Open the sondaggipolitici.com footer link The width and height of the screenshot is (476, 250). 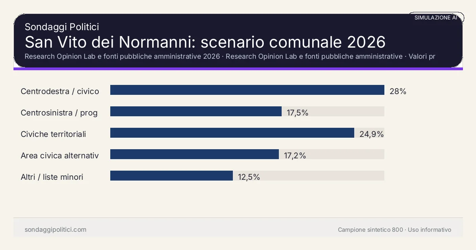(56, 230)
